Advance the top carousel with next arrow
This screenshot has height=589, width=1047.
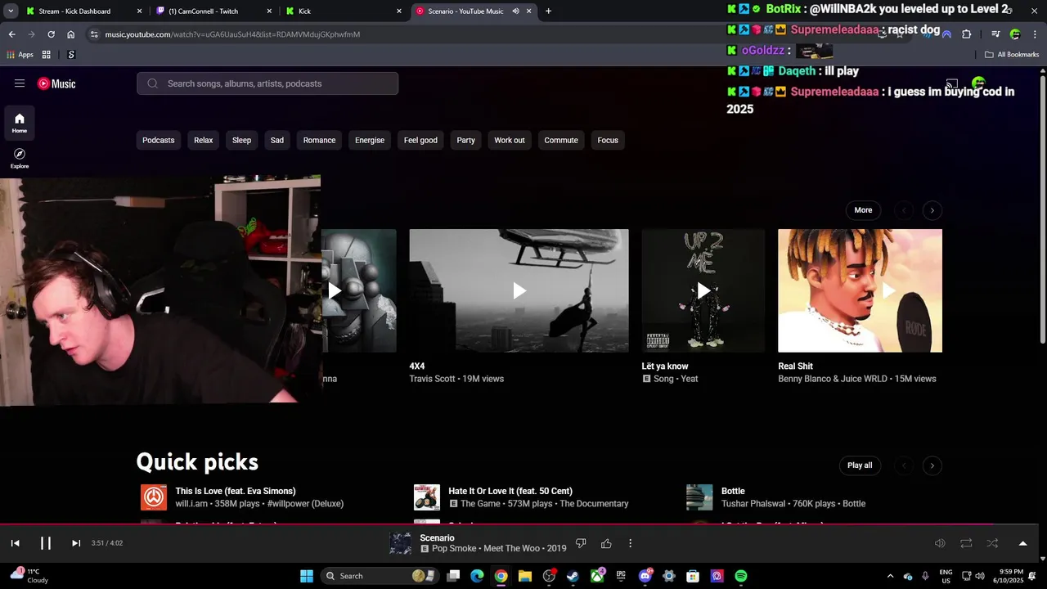pyautogui.click(x=932, y=210)
